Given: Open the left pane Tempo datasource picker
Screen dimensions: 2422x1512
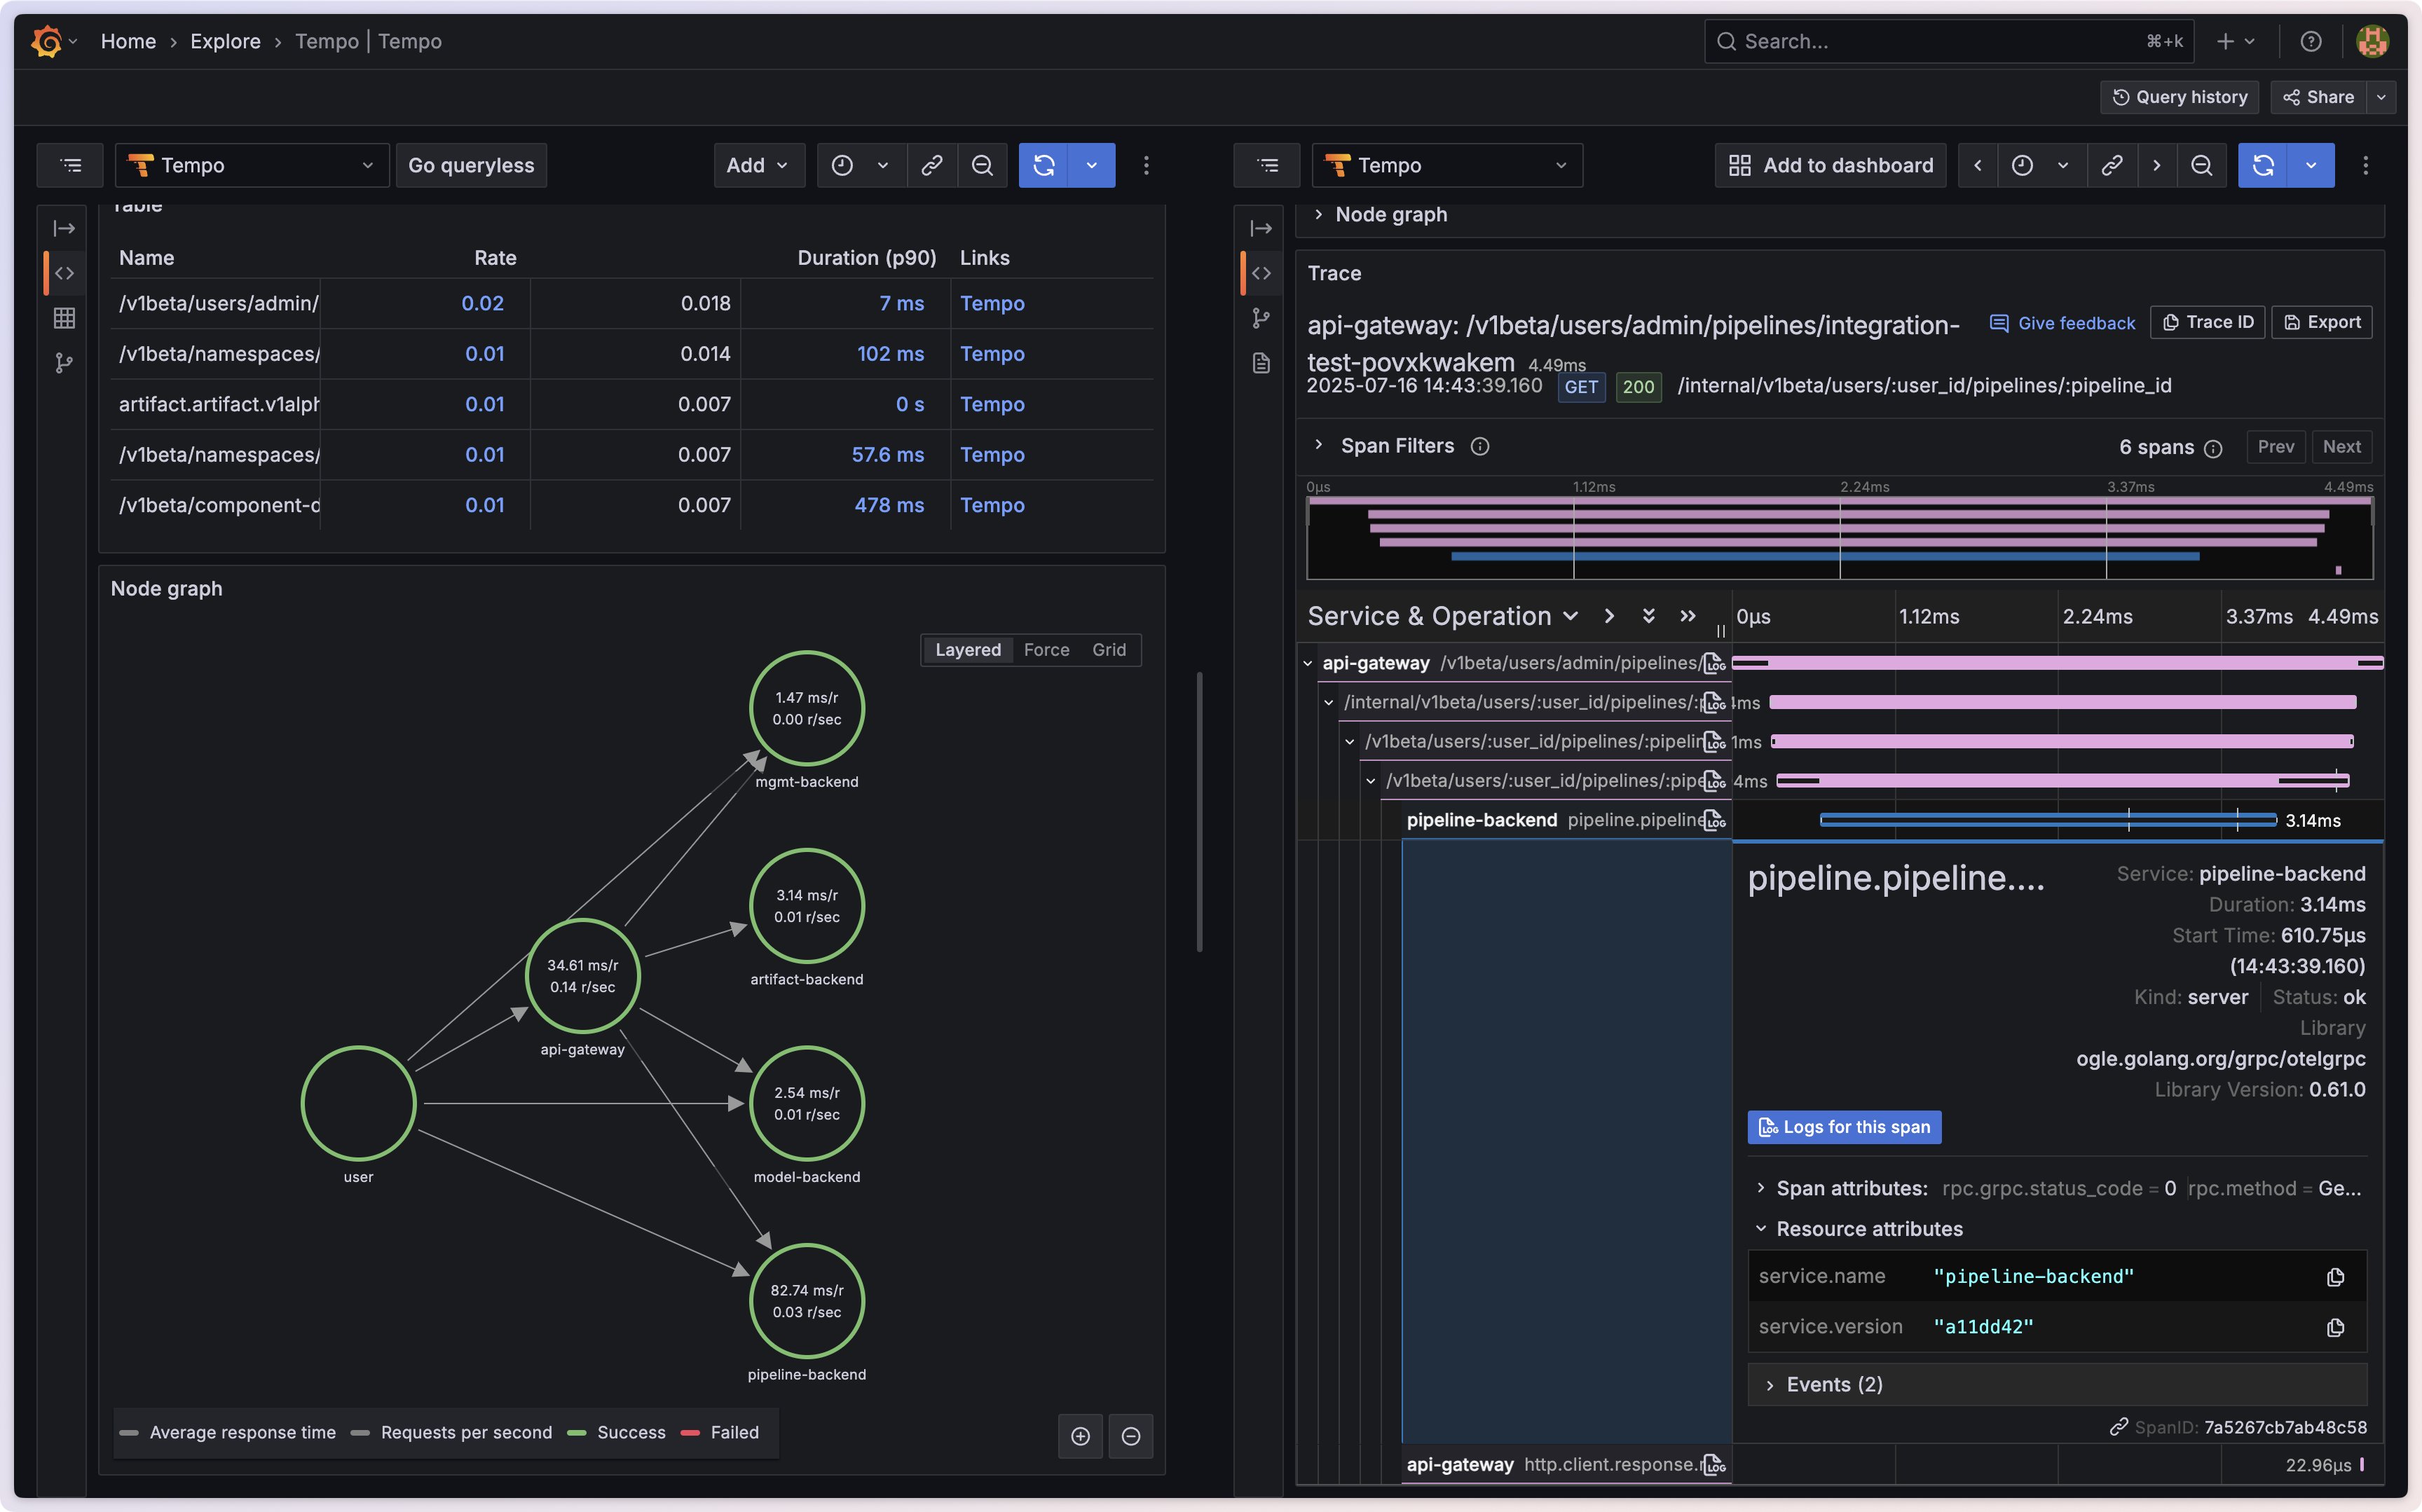Looking at the screenshot, I should pyautogui.click(x=252, y=165).
